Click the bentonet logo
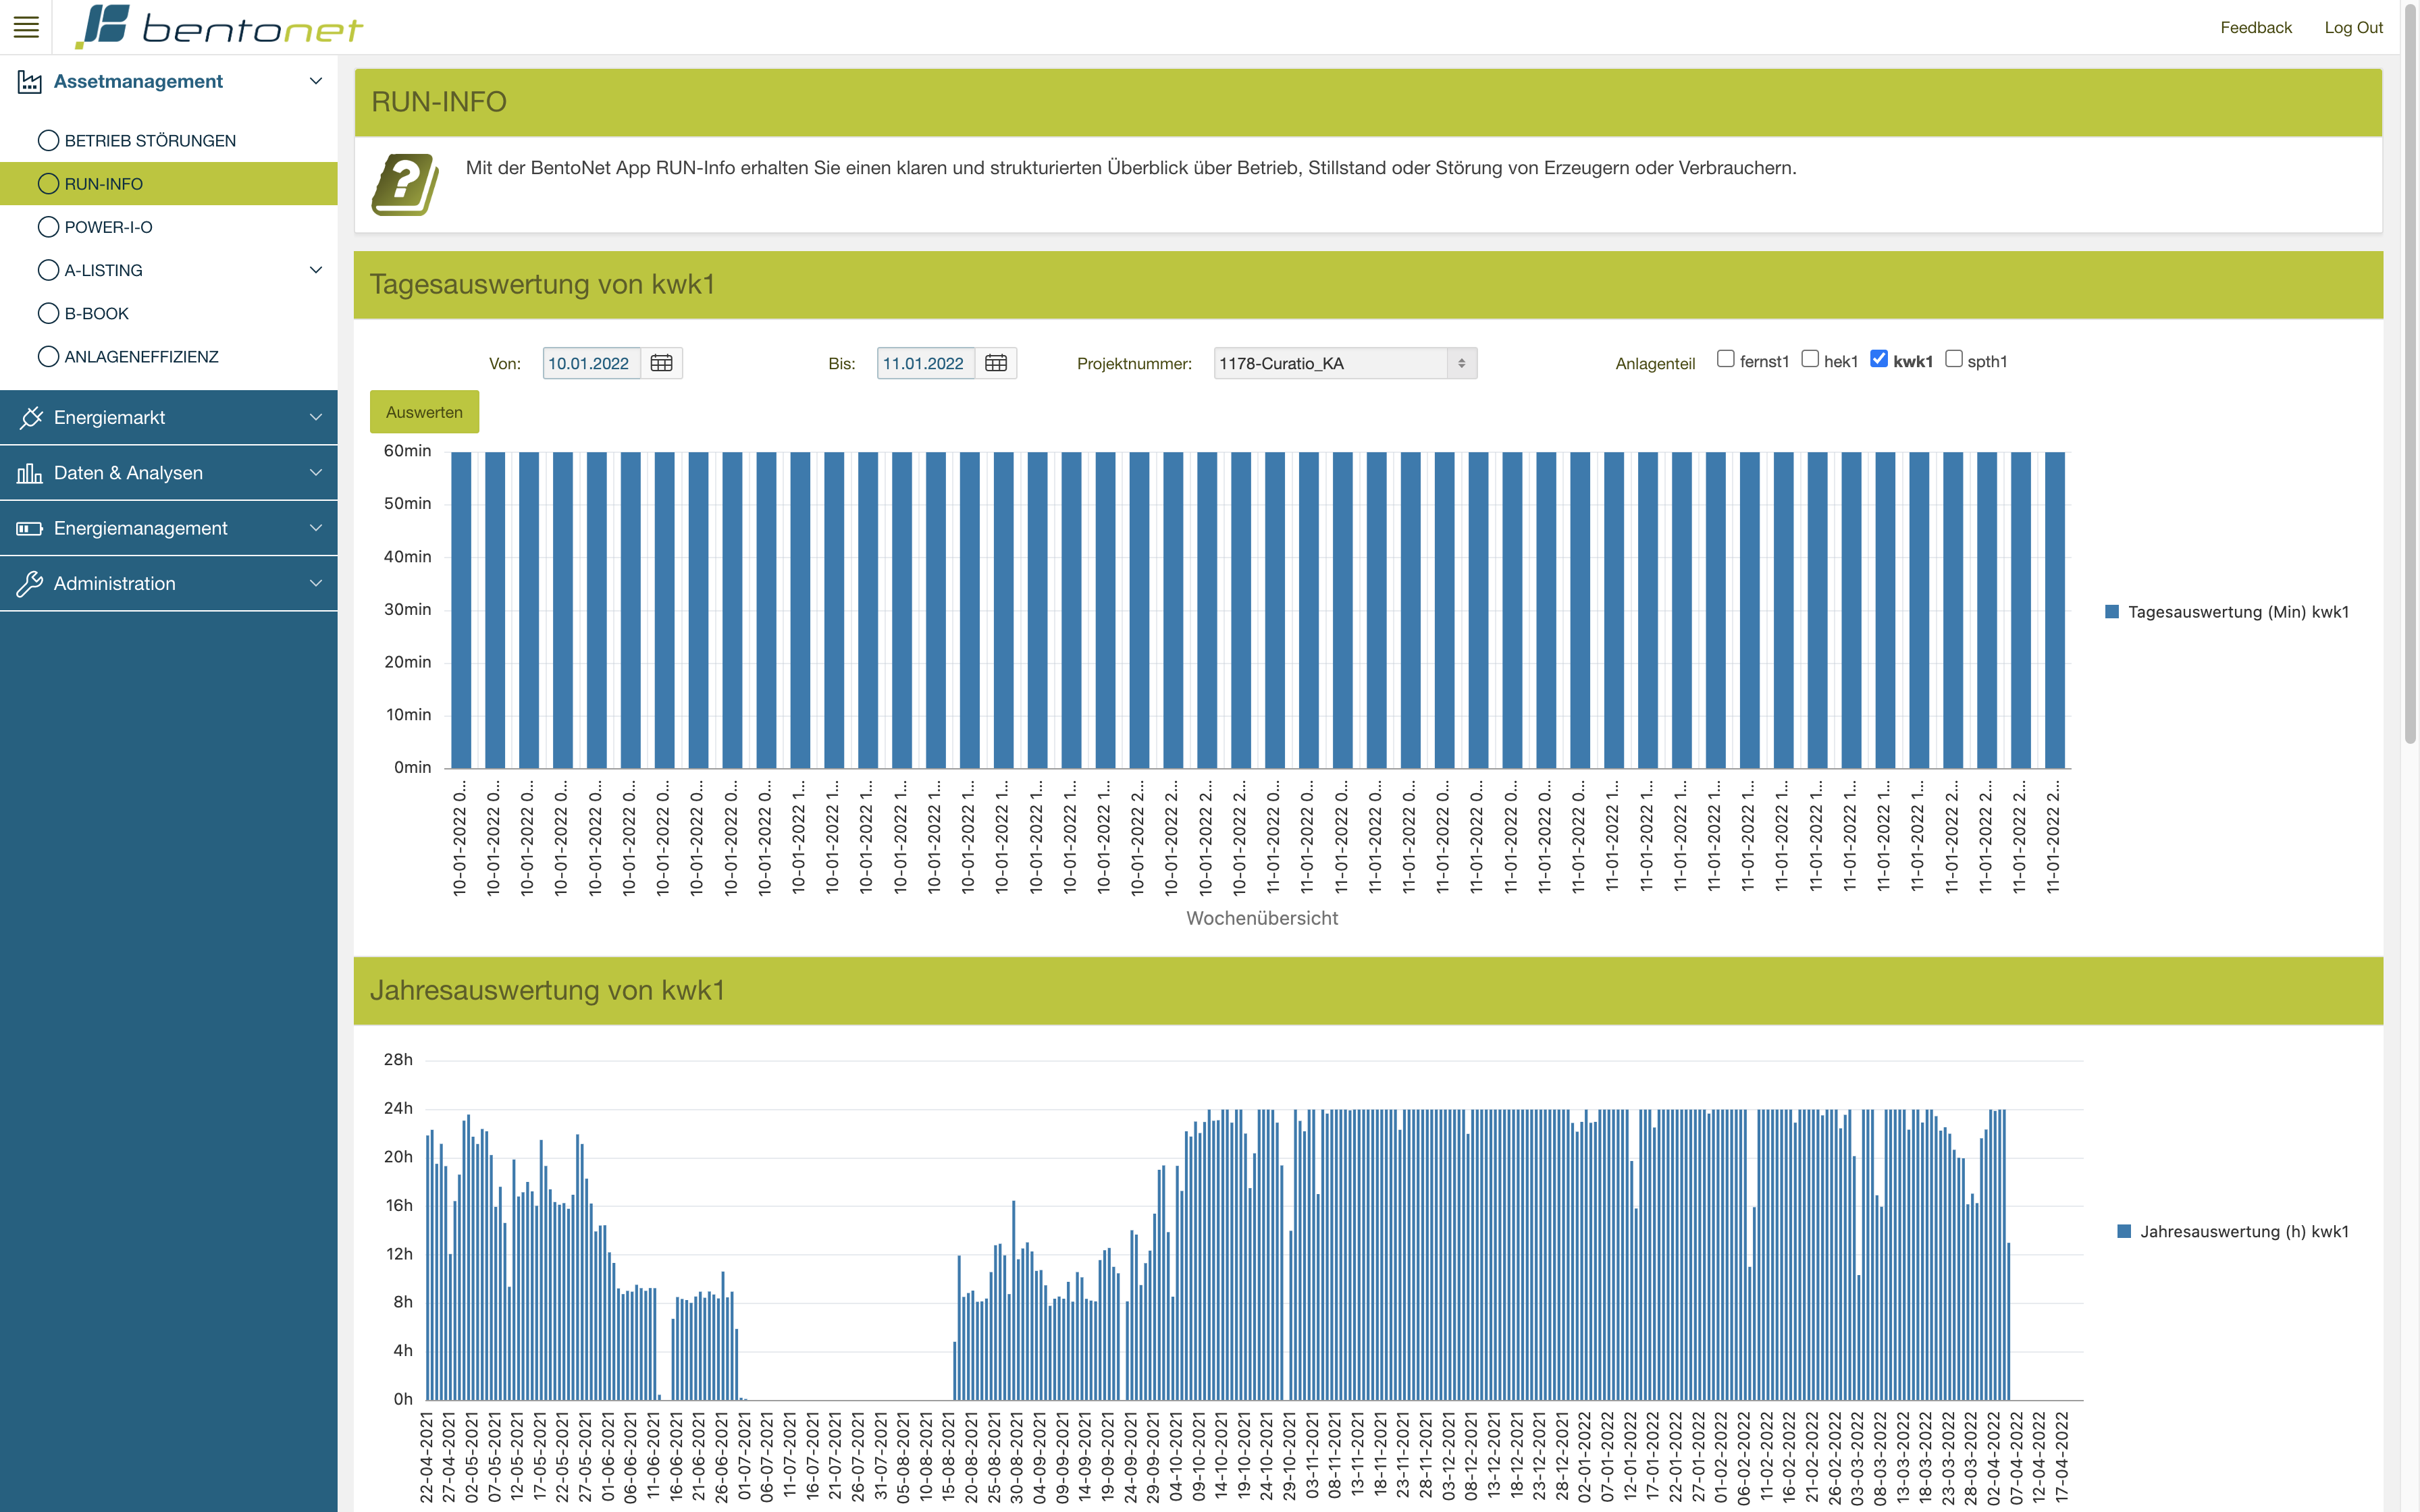The width and height of the screenshot is (2420, 1512). 219,27
